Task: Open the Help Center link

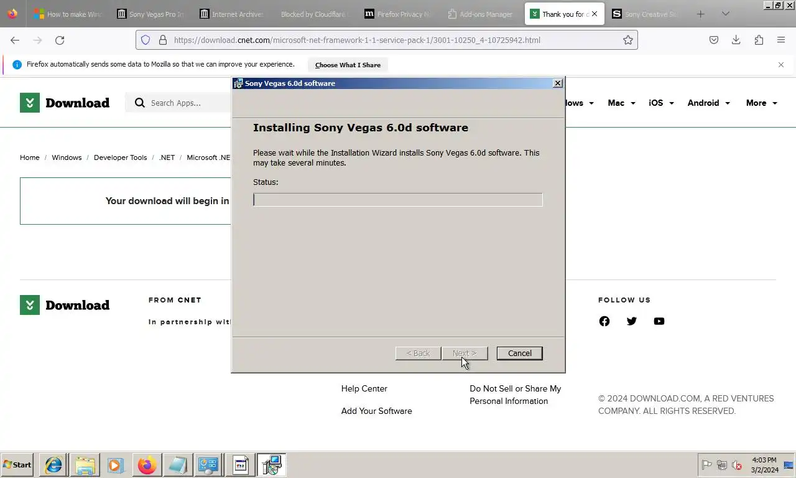Action: (x=364, y=388)
